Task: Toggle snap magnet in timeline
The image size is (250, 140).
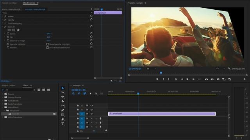Action: coord(79,93)
